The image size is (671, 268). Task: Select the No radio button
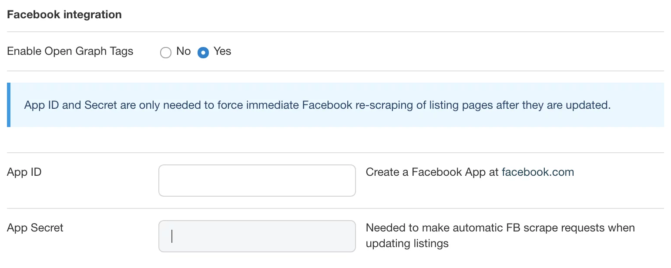pyautogui.click(x=166, y=53)
